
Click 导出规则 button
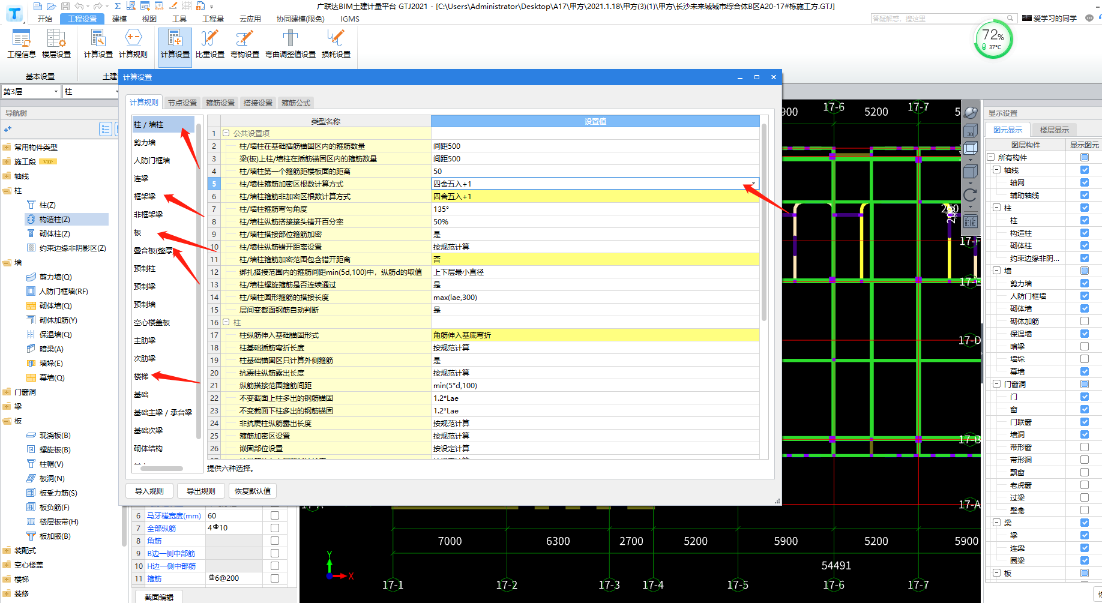[201, 491]
